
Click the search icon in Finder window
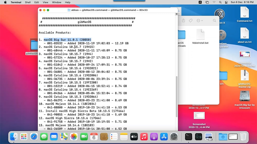(214, 20)
